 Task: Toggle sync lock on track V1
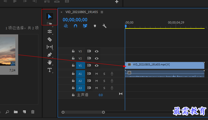pyautogui.click(x=89, y=65)
